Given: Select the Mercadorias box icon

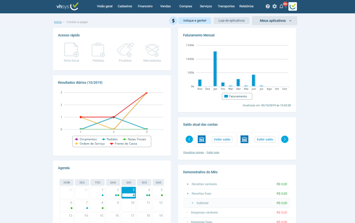Looking at the screenshot, I should point(152,50).
